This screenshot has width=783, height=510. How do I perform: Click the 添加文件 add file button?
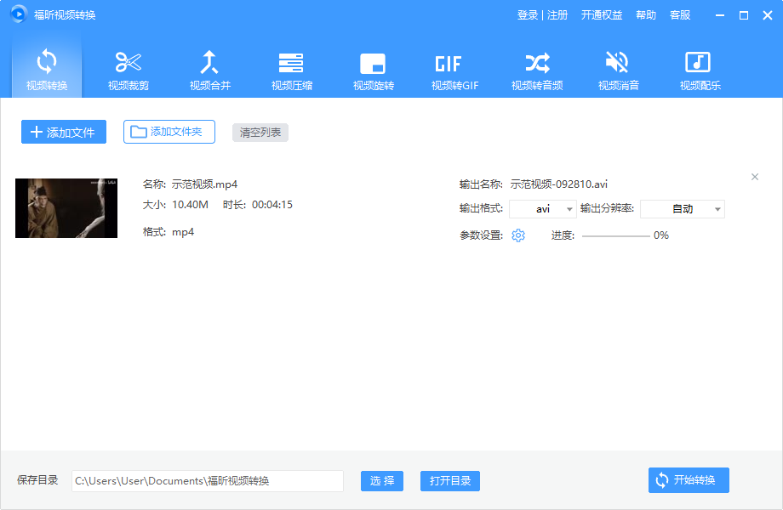(63, 131)
